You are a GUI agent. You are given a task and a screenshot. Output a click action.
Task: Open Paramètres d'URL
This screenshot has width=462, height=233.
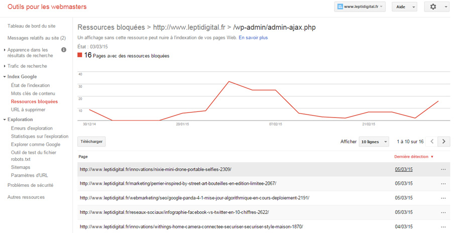click(x=30, y=175)
